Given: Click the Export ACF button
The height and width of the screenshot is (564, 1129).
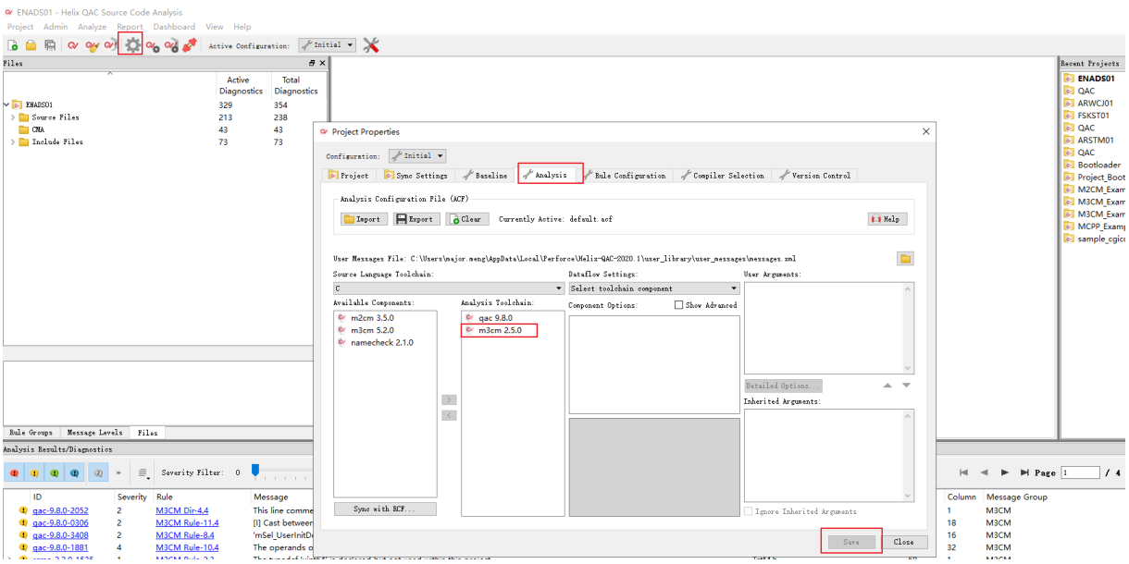Looking at the screenshot, I should [x=416, y=219].
